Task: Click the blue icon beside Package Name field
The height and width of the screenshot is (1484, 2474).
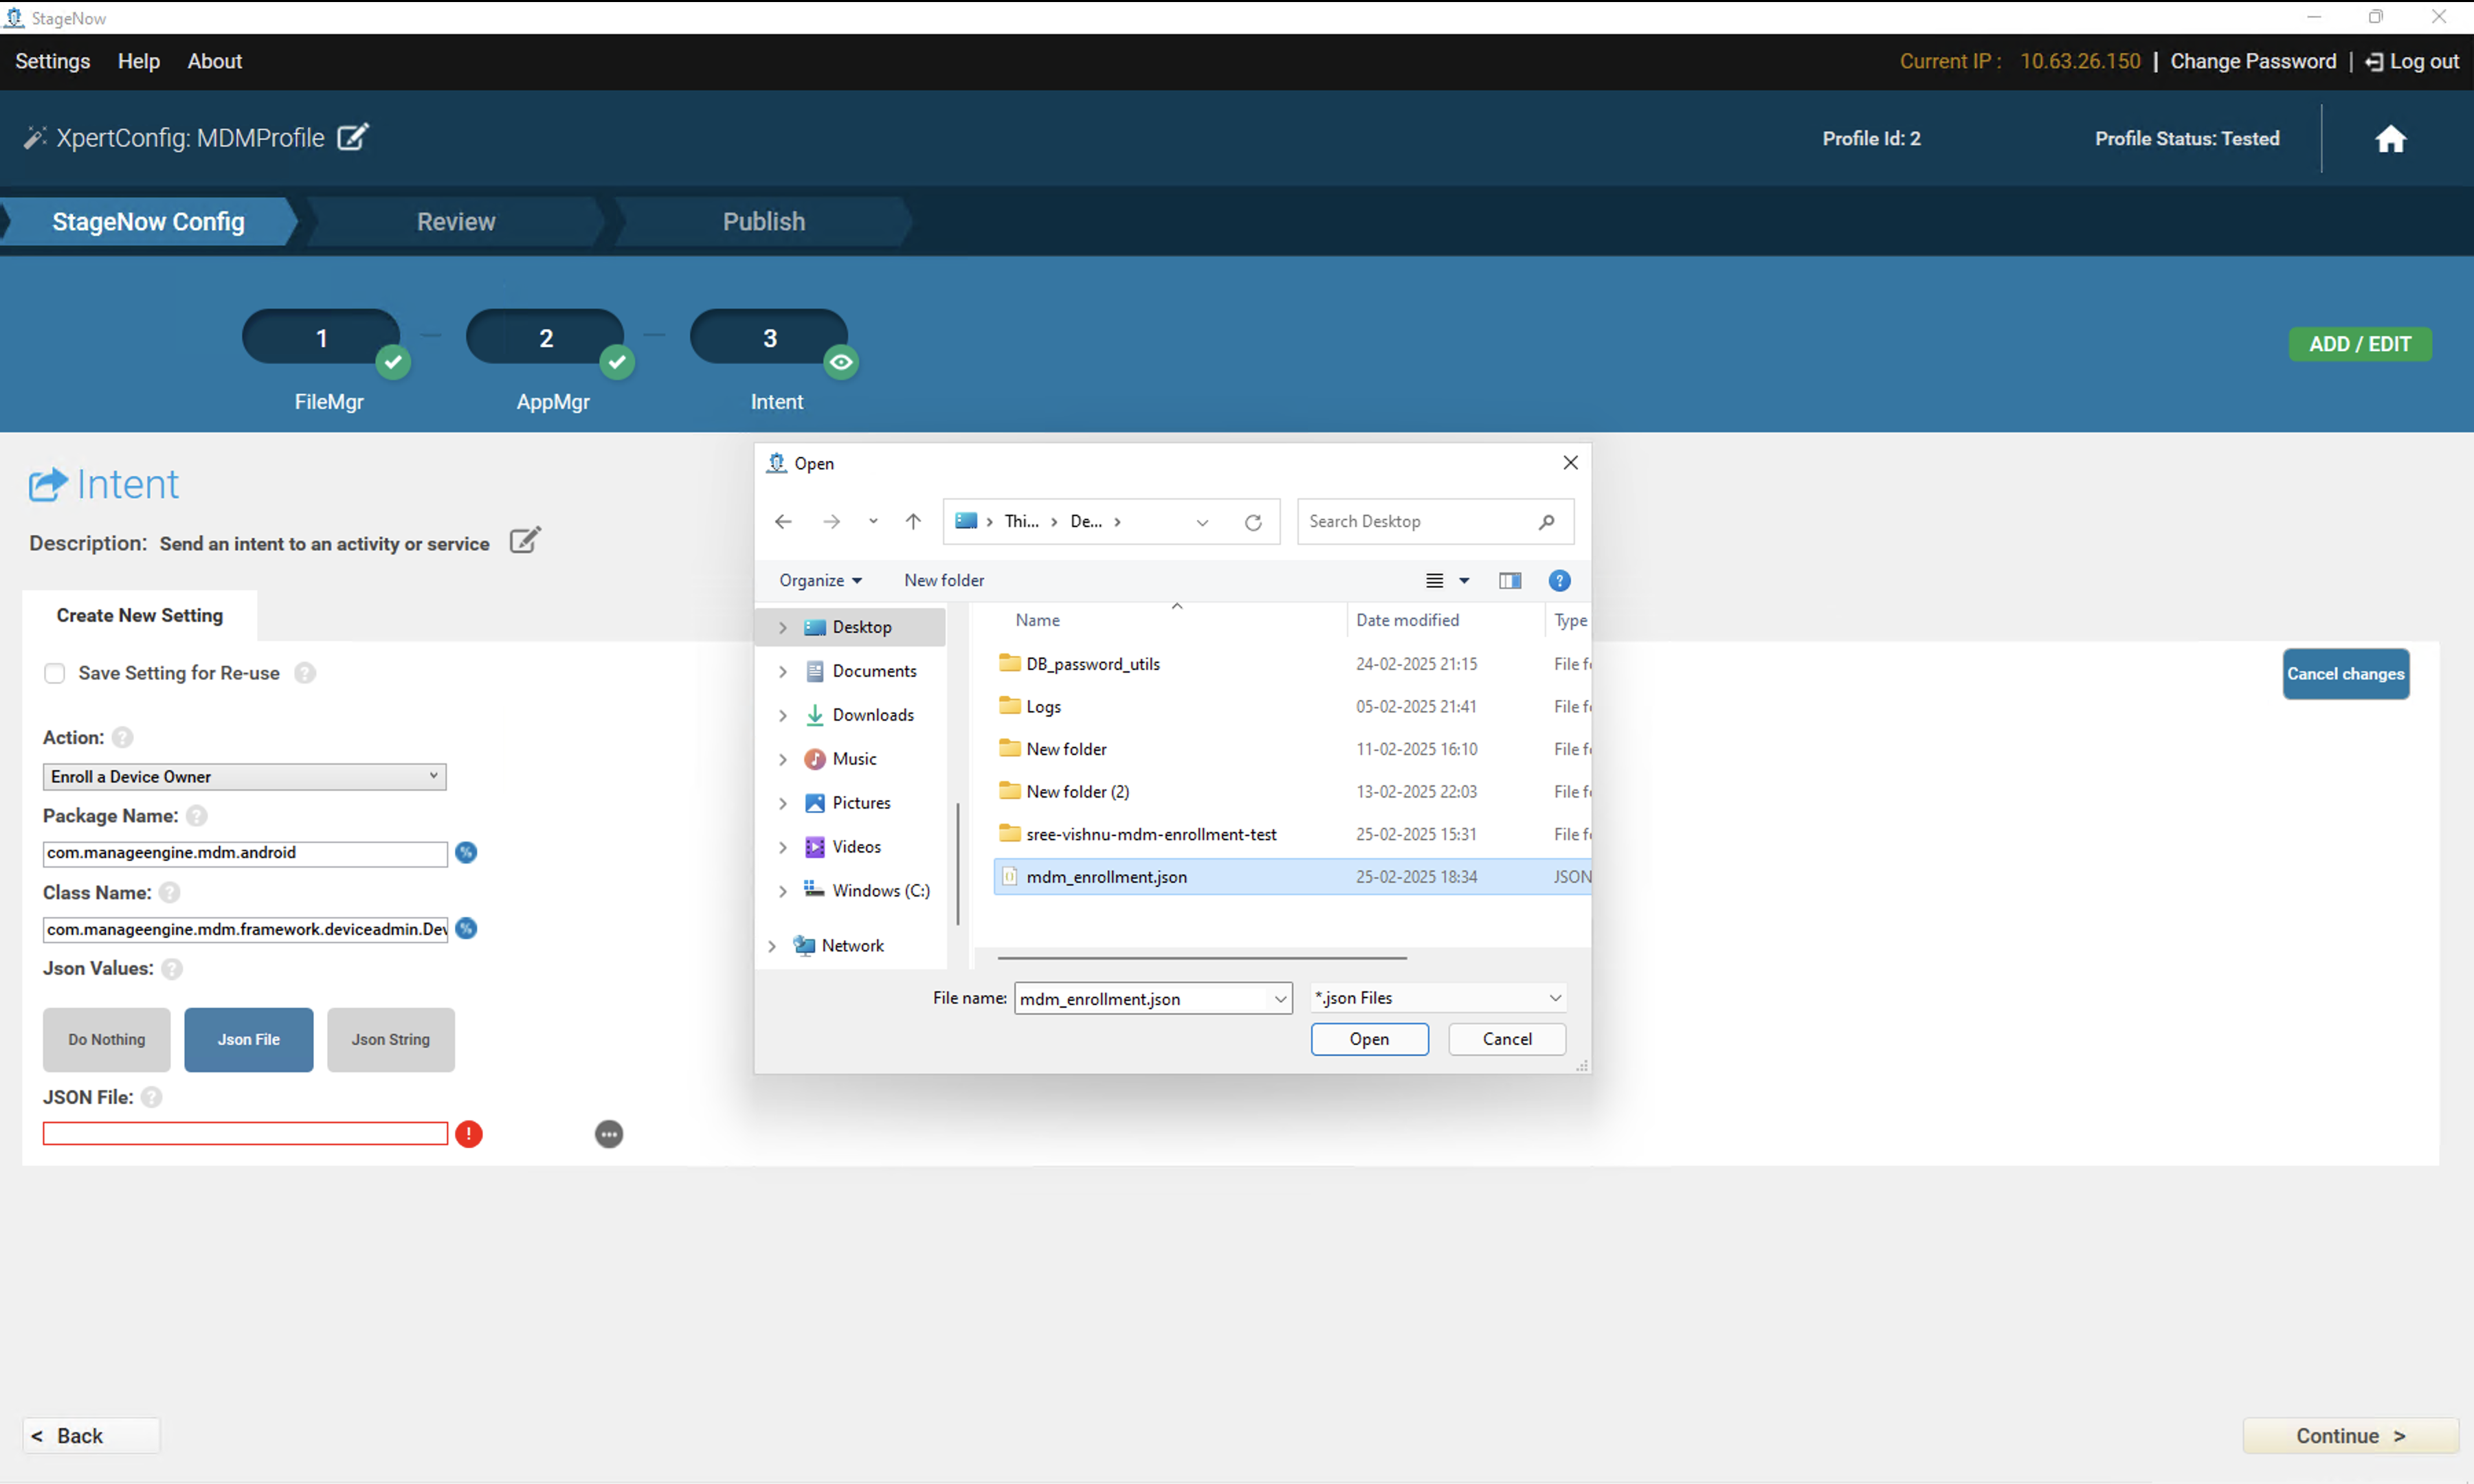Action: point(466,853)
